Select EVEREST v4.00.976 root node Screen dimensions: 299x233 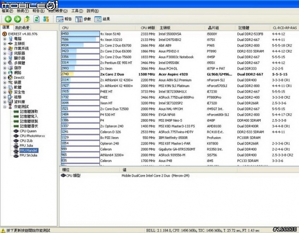tap(23, 34)
